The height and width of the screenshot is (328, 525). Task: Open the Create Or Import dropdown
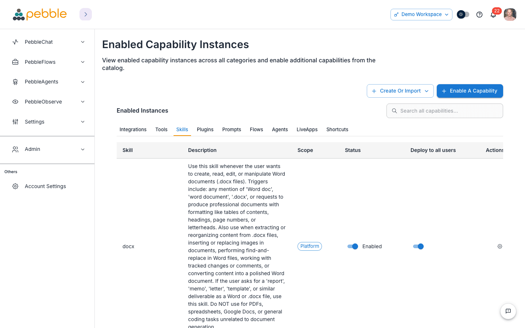400,91
